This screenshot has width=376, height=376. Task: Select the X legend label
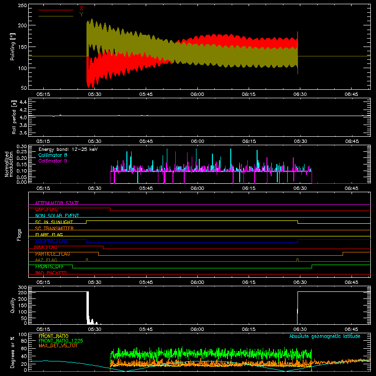pos(81,8)
